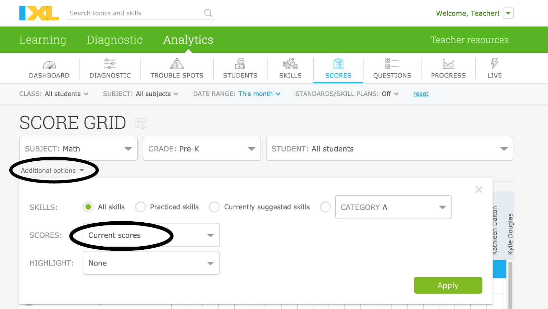Click the export icon beside SCORE GRID
The height and width of the screenshot is (309, 548).
pyautogui.click(x=141, y=123)
